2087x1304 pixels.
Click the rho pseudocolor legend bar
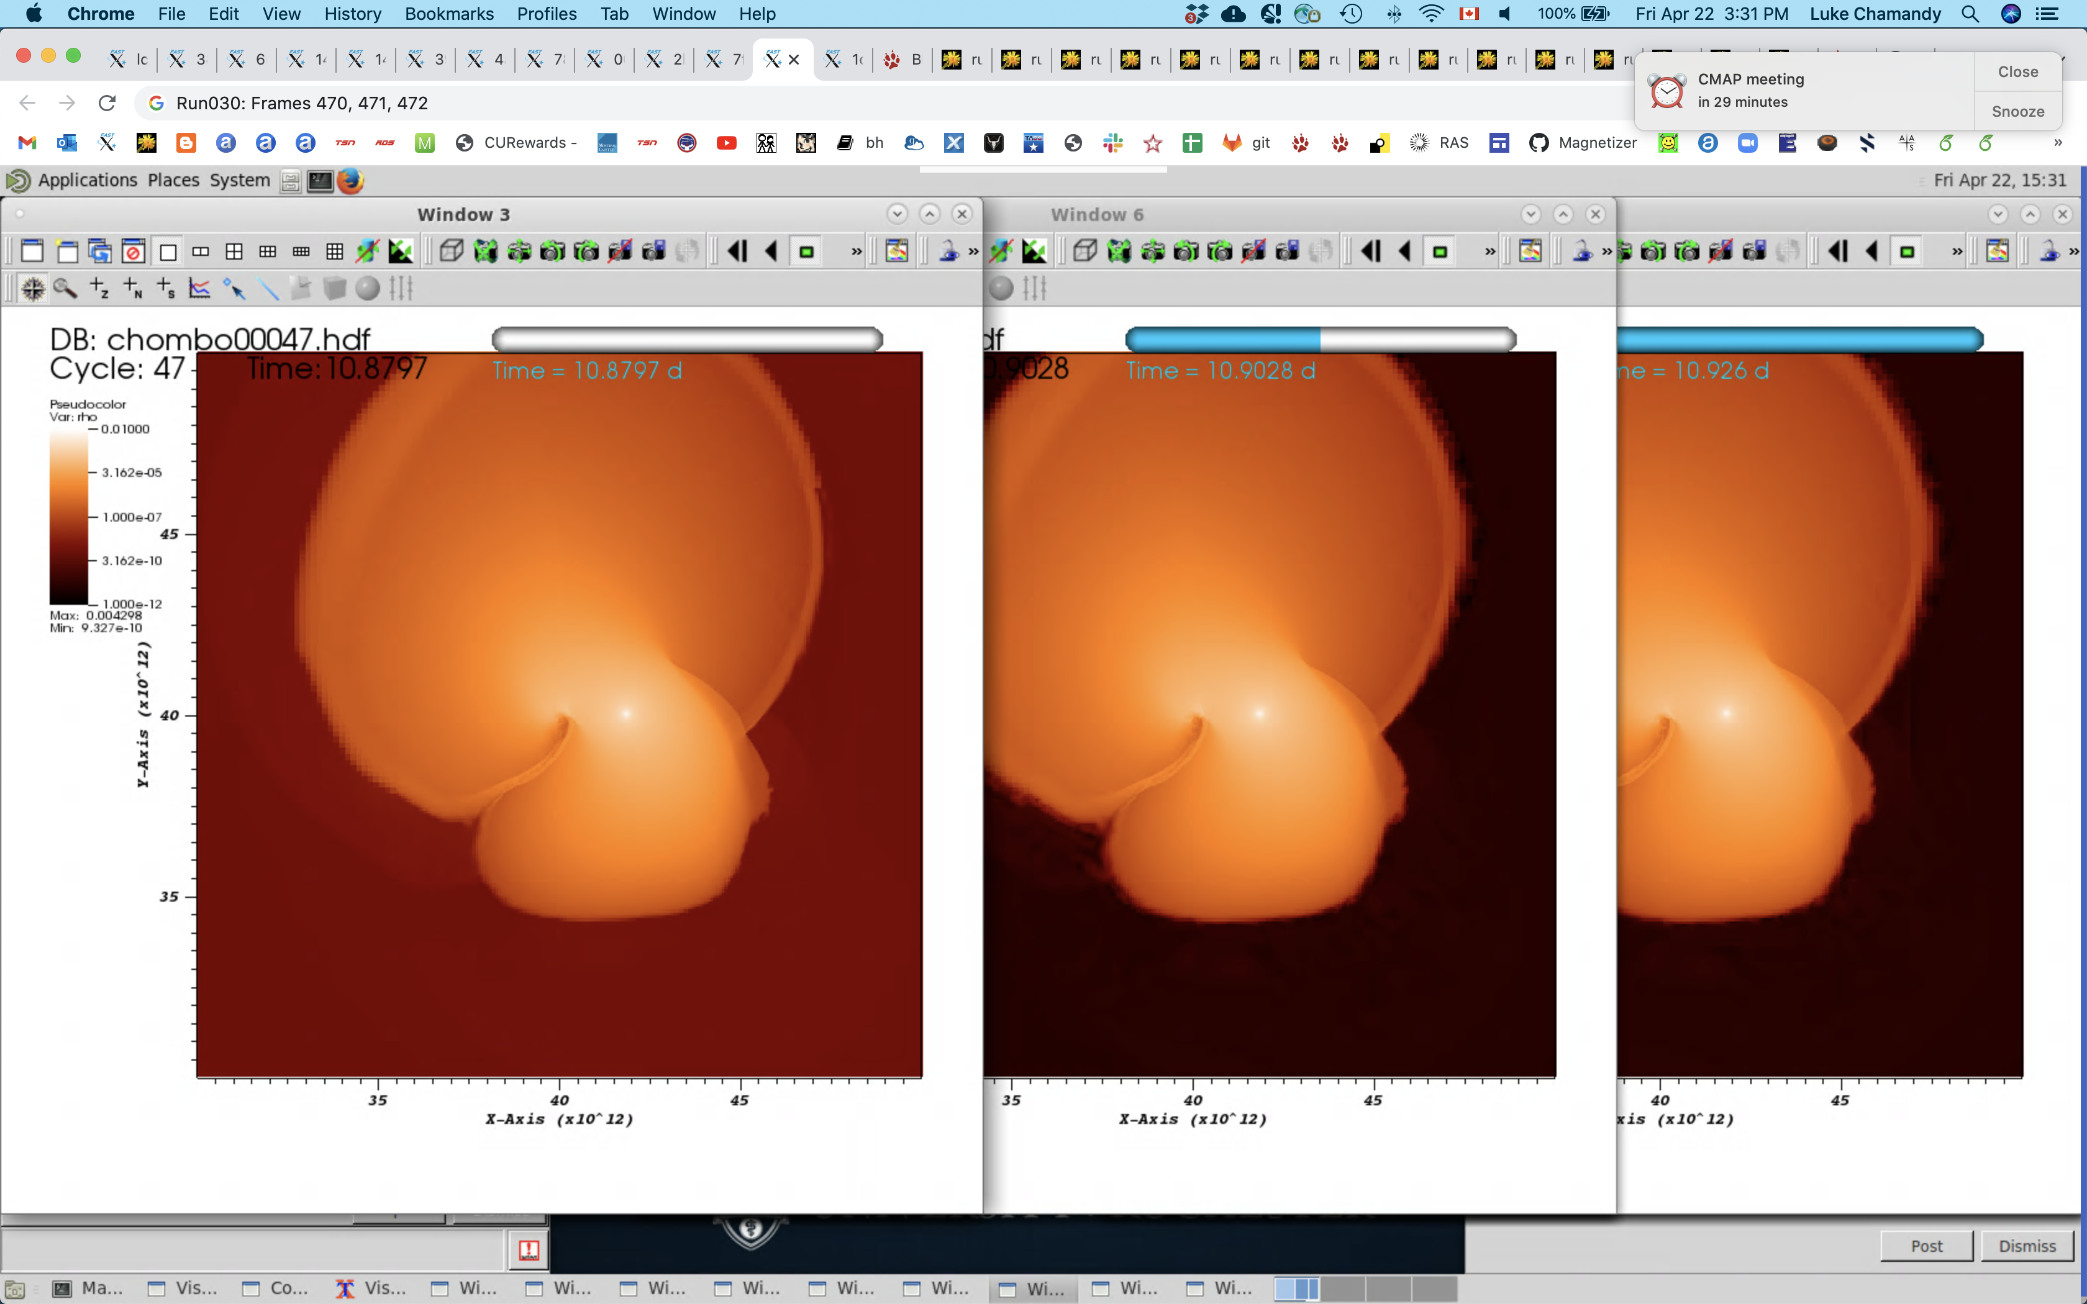pyautogui.click(x=68, y=517)
